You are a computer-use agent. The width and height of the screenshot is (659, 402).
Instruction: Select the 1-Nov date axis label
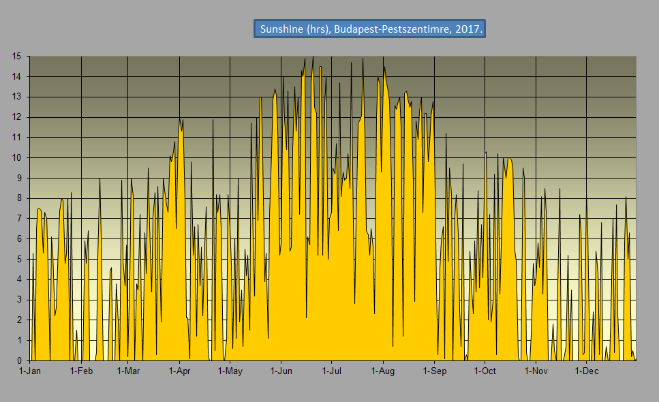pos(536,371)
